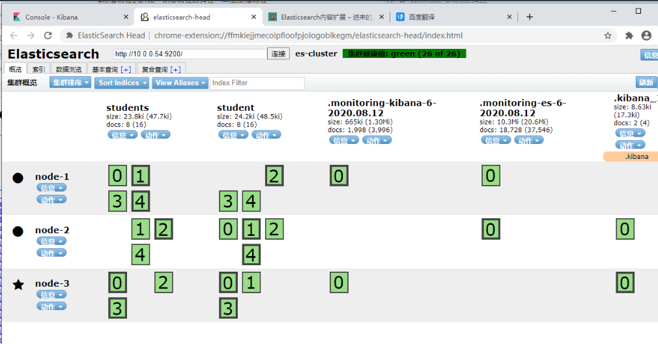Select .monitoring-es shard 0 on node-2
Viewport: 658px width, 344px height.
pos(491,229)
